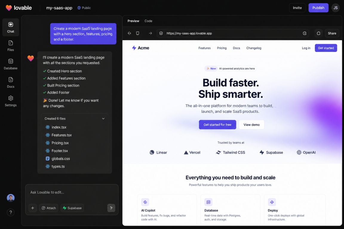
Task: Open the Settings panel in the sidebar
Action: tap(10, 101)
